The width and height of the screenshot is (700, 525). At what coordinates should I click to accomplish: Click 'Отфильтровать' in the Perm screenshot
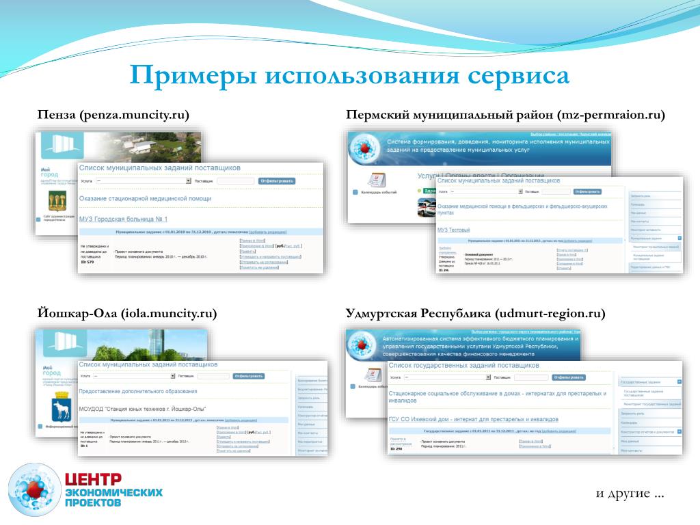point(587,191)
